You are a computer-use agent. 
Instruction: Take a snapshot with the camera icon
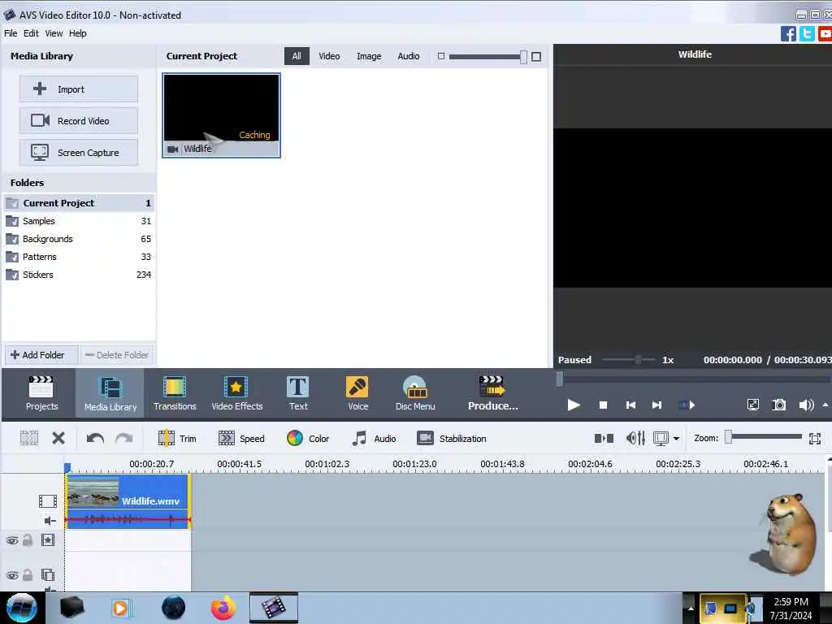click(778, 405)
